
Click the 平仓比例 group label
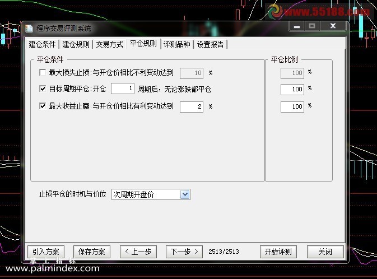[x=285, y=59]
